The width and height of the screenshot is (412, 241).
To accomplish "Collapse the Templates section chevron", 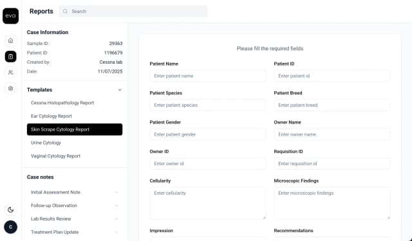I will pyautogui.click(x=120, y=90).
